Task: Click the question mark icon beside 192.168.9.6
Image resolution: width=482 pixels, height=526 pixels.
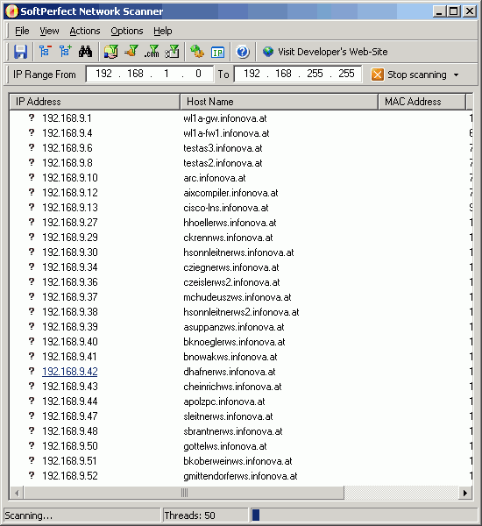Action: click(32, 147)
